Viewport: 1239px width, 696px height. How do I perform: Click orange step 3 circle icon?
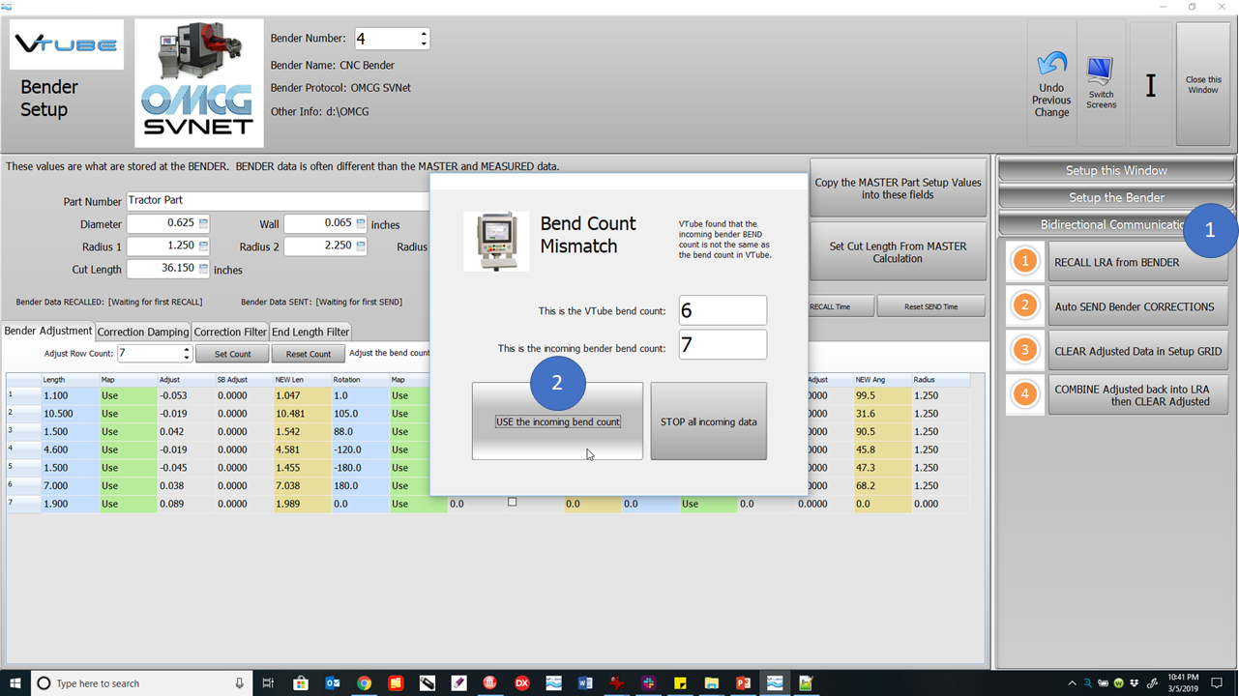click(x=1025, y=351)
